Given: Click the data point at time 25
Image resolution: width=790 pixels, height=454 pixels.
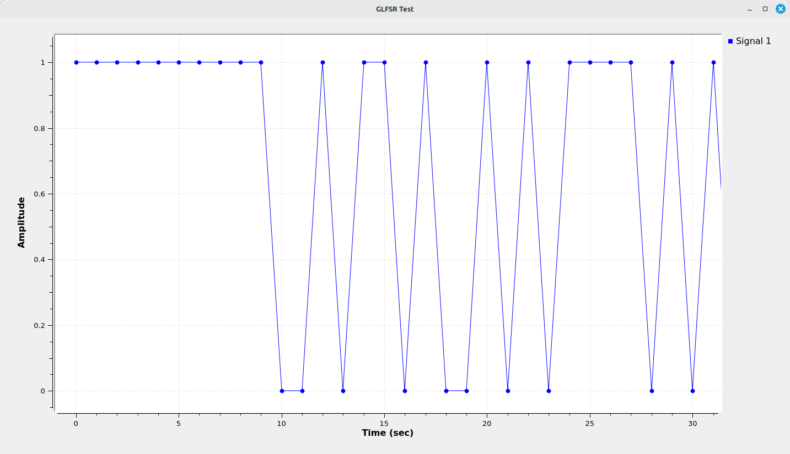Looking at the screenshot, I should click(590, 62).
